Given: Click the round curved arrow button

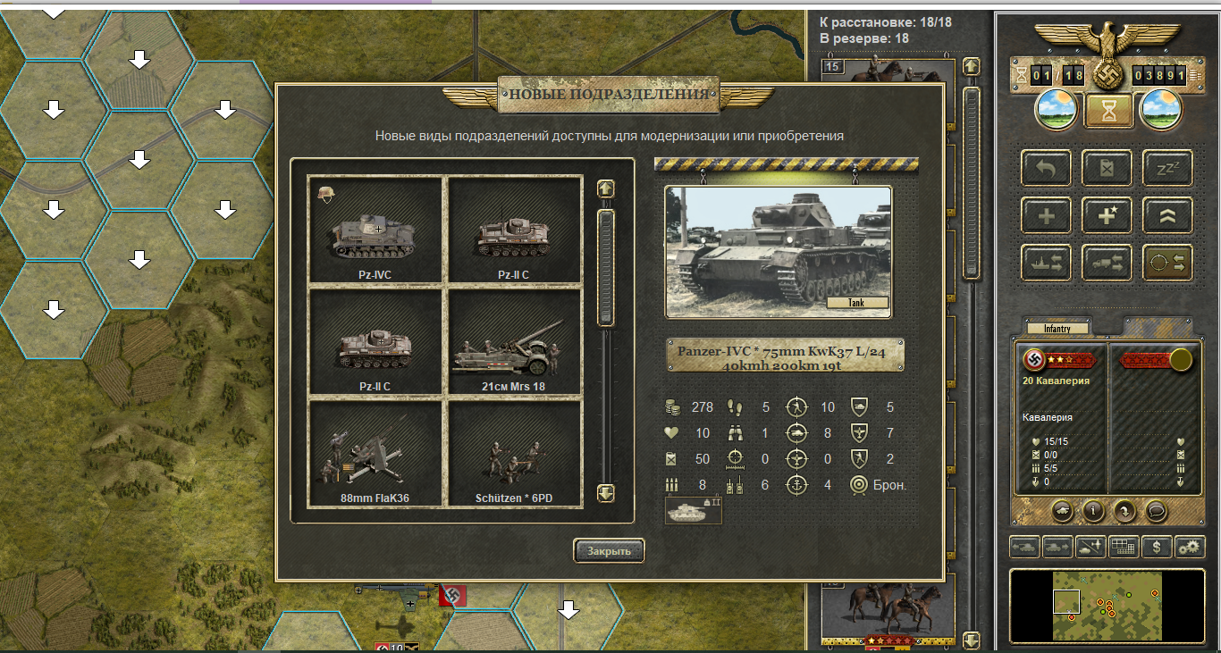Looking at the screenshot, I should click(1123, 511).
